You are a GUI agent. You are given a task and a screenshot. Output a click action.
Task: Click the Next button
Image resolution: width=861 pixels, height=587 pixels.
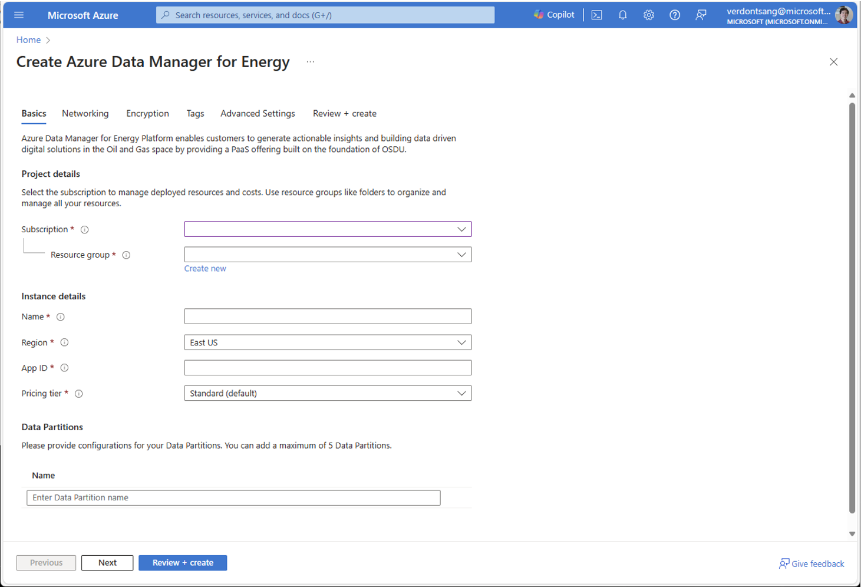[107, 562]
